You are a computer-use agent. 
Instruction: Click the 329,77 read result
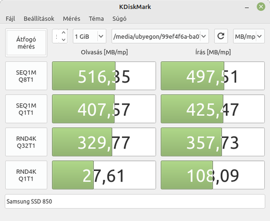tap(104, 142)
